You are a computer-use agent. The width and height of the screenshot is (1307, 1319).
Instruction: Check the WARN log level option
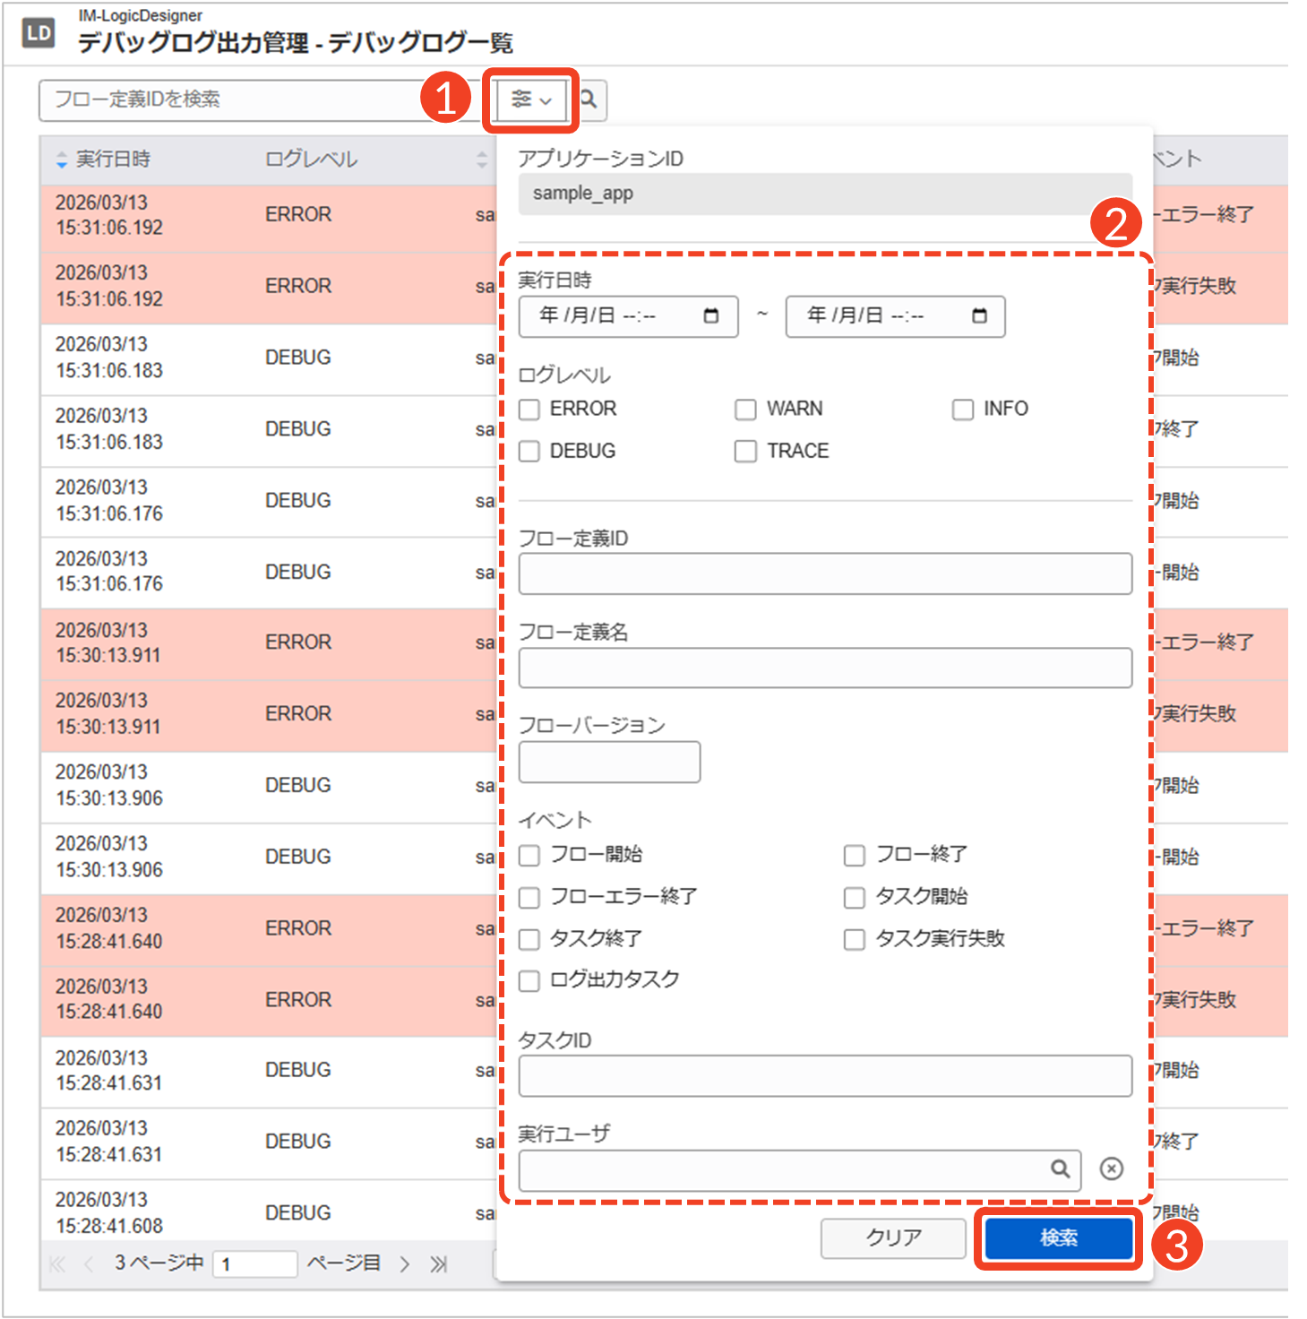tap(745, 409)
